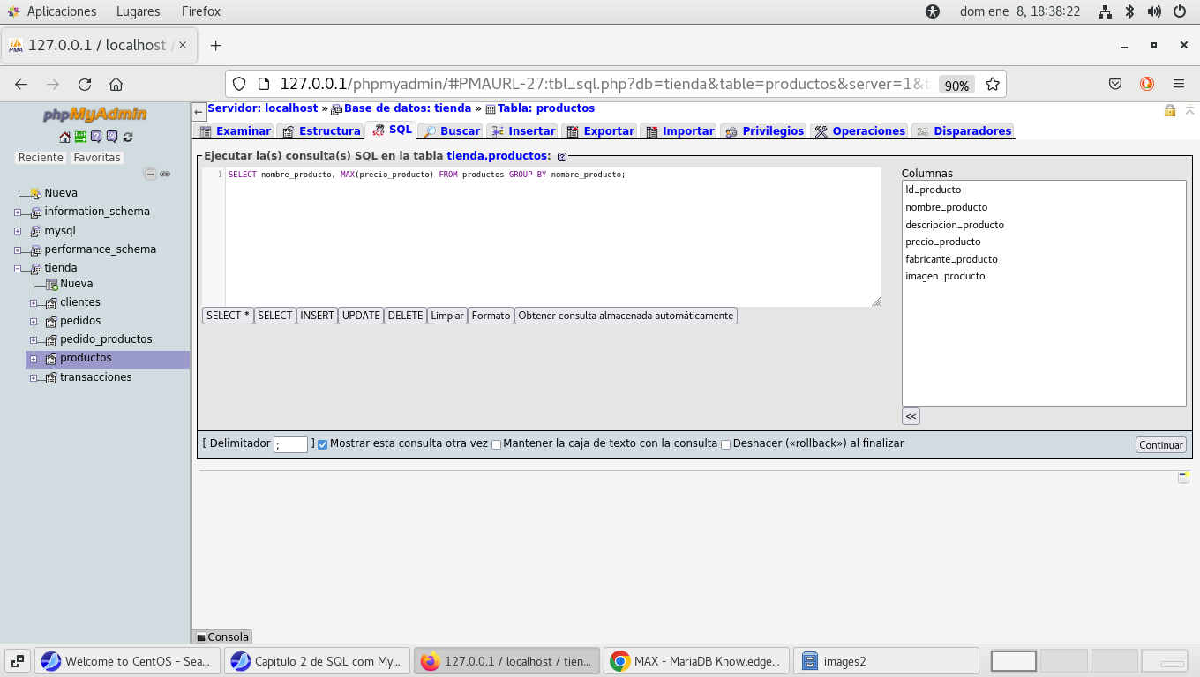This screenshot has width=1200, height=677.
Task: Click the chain link icon in sidebar
Action: (165, 174)
